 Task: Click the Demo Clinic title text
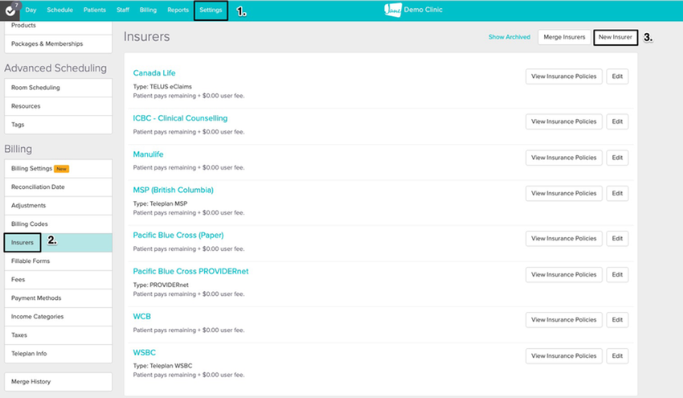pos(423,10)
